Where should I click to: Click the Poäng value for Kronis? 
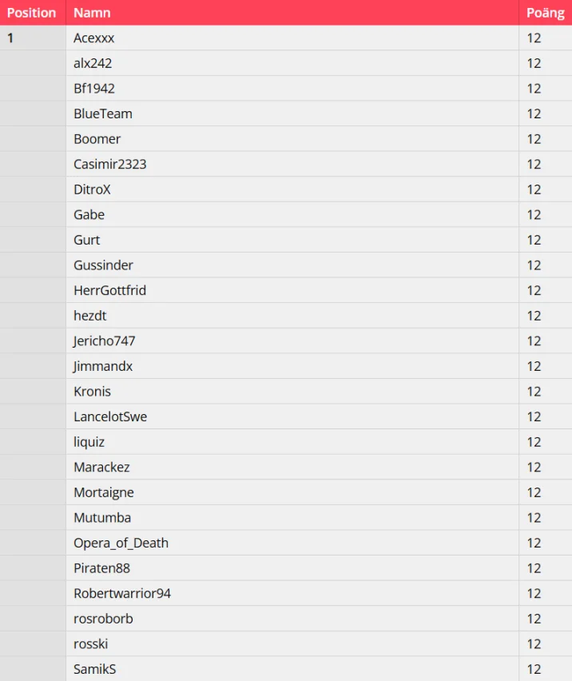[534, 392]
